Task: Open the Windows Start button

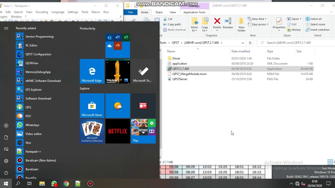Action: click(x=6, y=184)
